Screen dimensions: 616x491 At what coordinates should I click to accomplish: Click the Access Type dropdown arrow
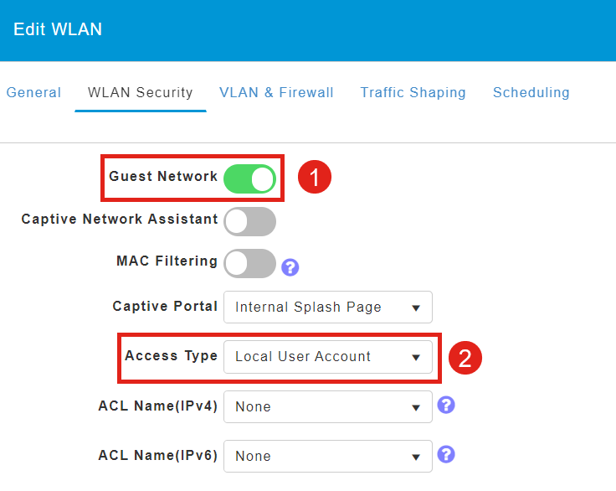pyautogui.click(x=416, y=358)
